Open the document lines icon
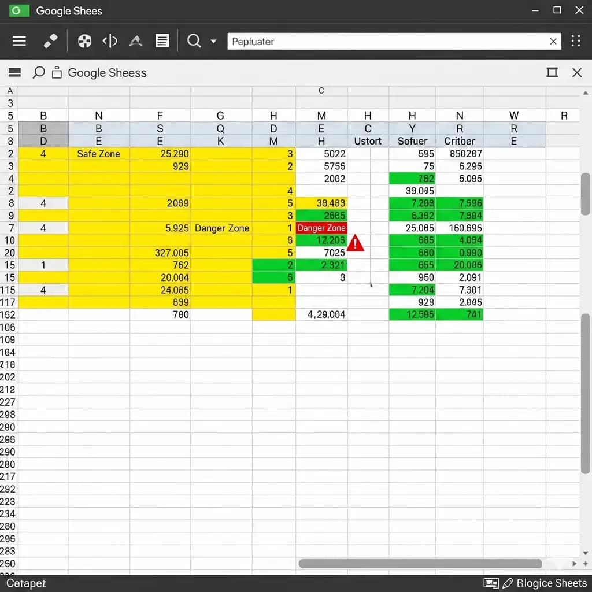 tap(162, 41)
